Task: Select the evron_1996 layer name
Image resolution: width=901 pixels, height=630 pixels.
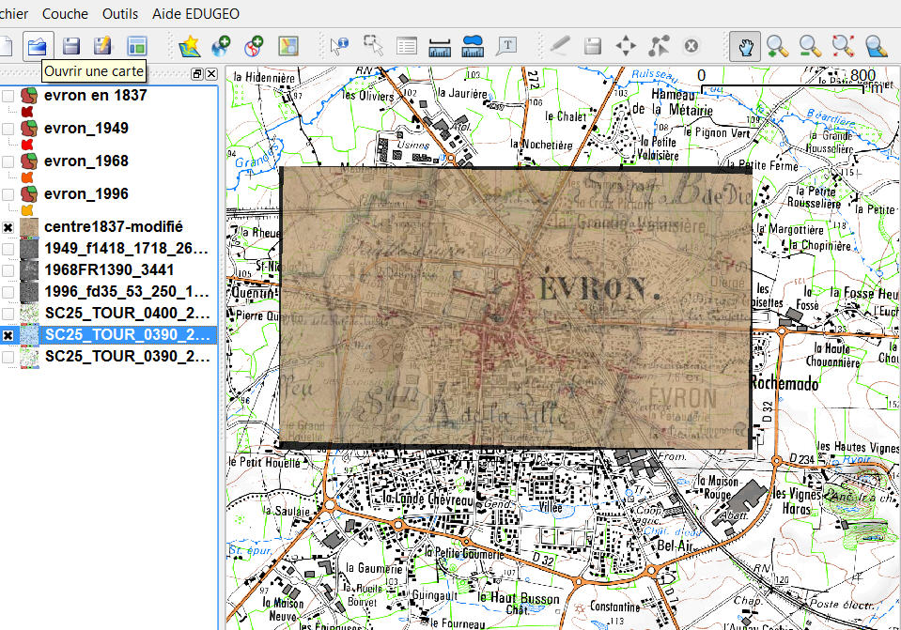Action: point(86,194)
